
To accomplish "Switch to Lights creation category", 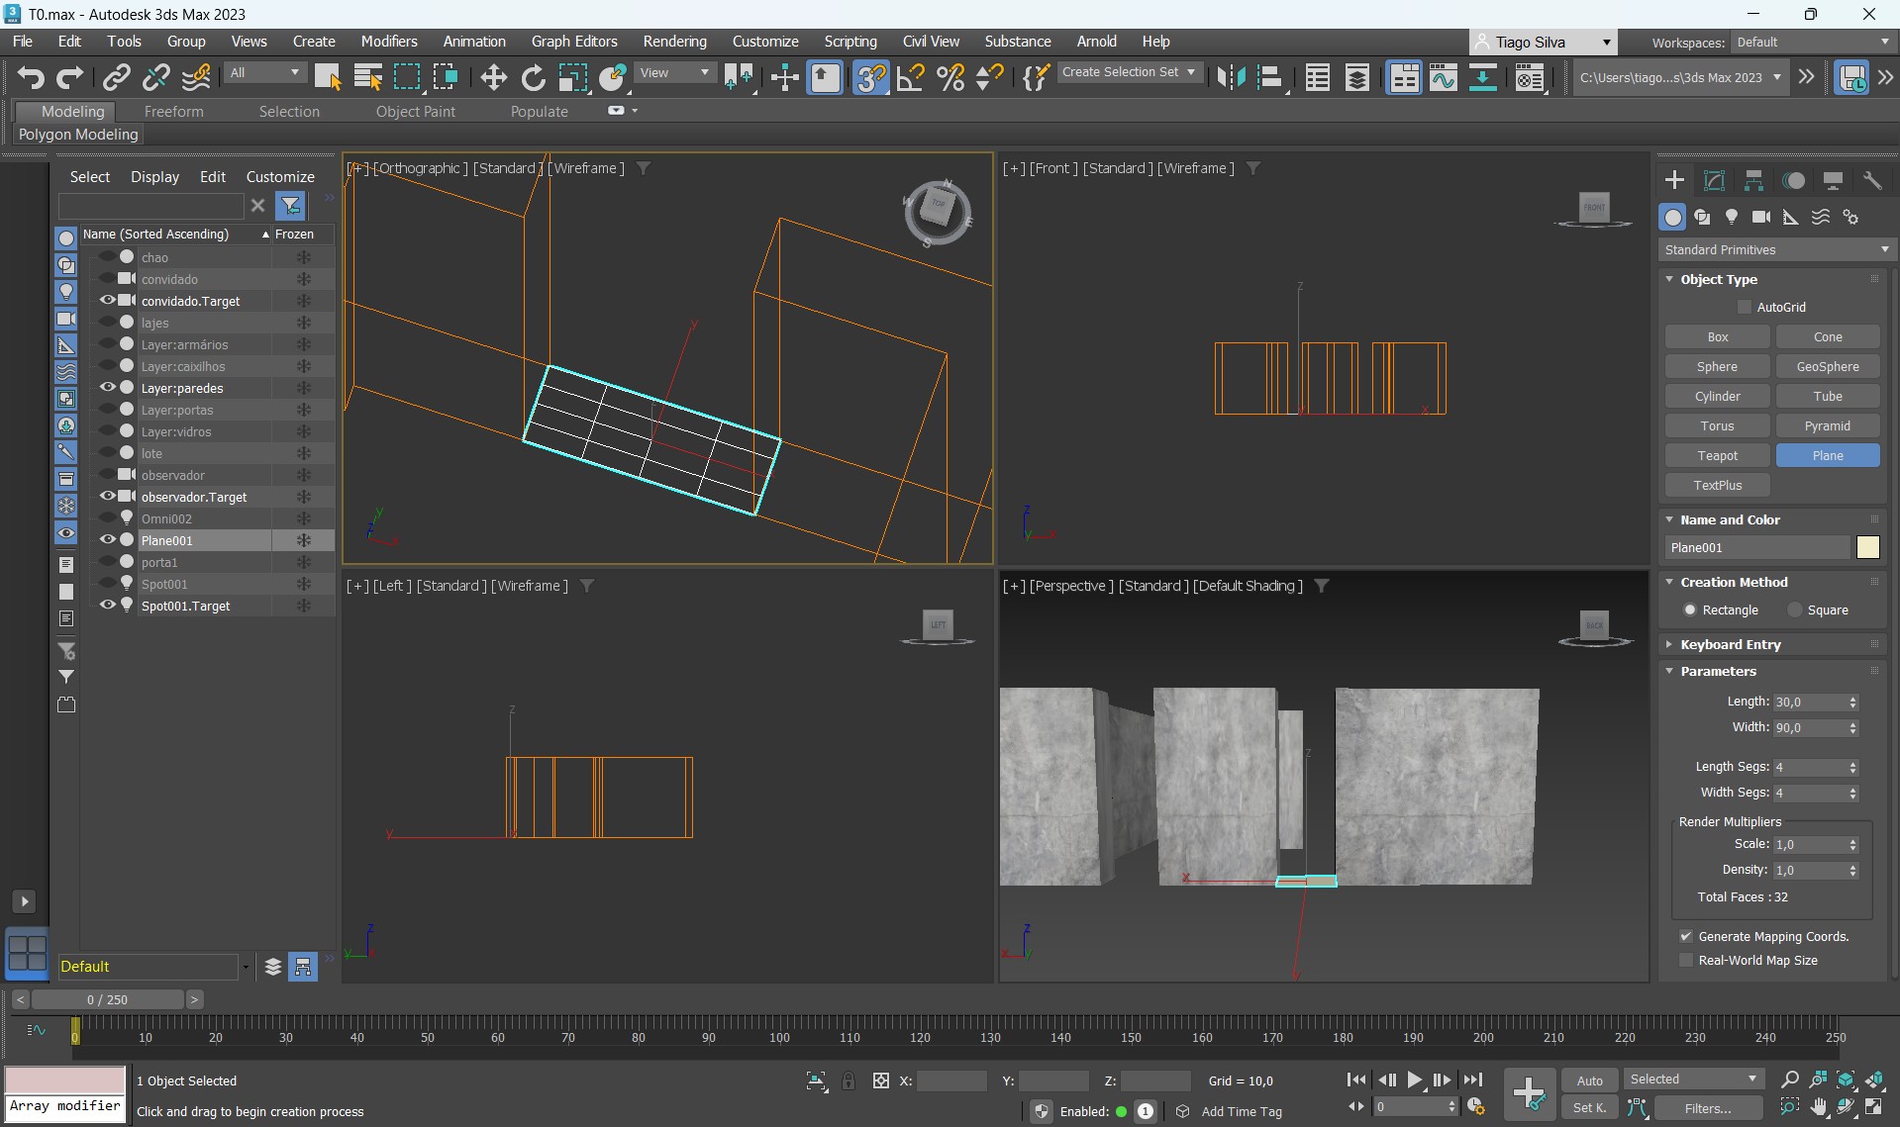I will (x=1732, y=217).
